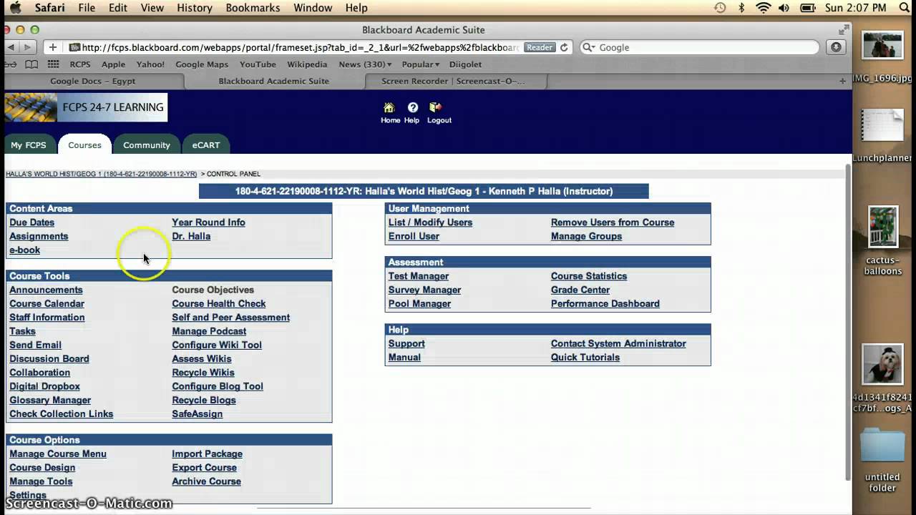Click the page vertical scrollbar
Screen dimensions: 916x515
click(849, 322)
